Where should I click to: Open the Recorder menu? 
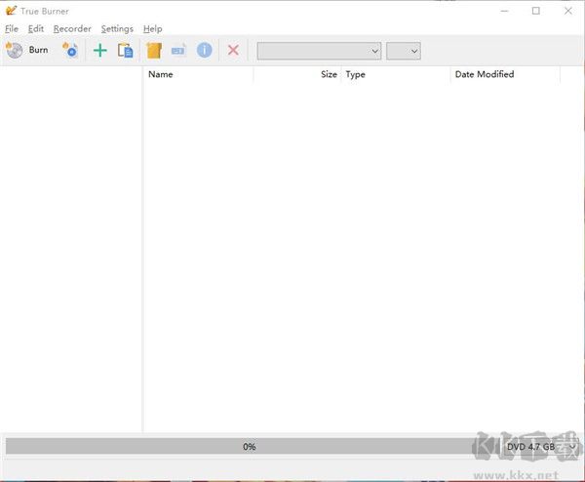72,29
